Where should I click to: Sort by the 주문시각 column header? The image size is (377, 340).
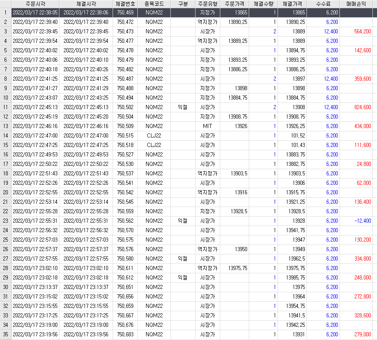pos(35,4)
